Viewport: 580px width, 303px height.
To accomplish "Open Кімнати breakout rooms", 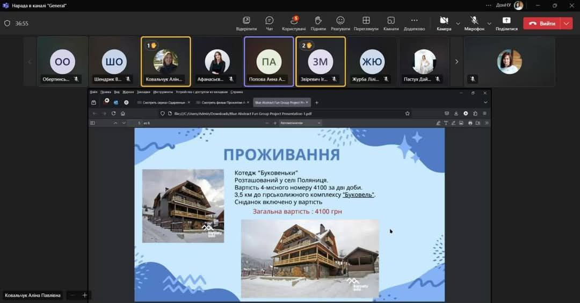I will (391, 23).
